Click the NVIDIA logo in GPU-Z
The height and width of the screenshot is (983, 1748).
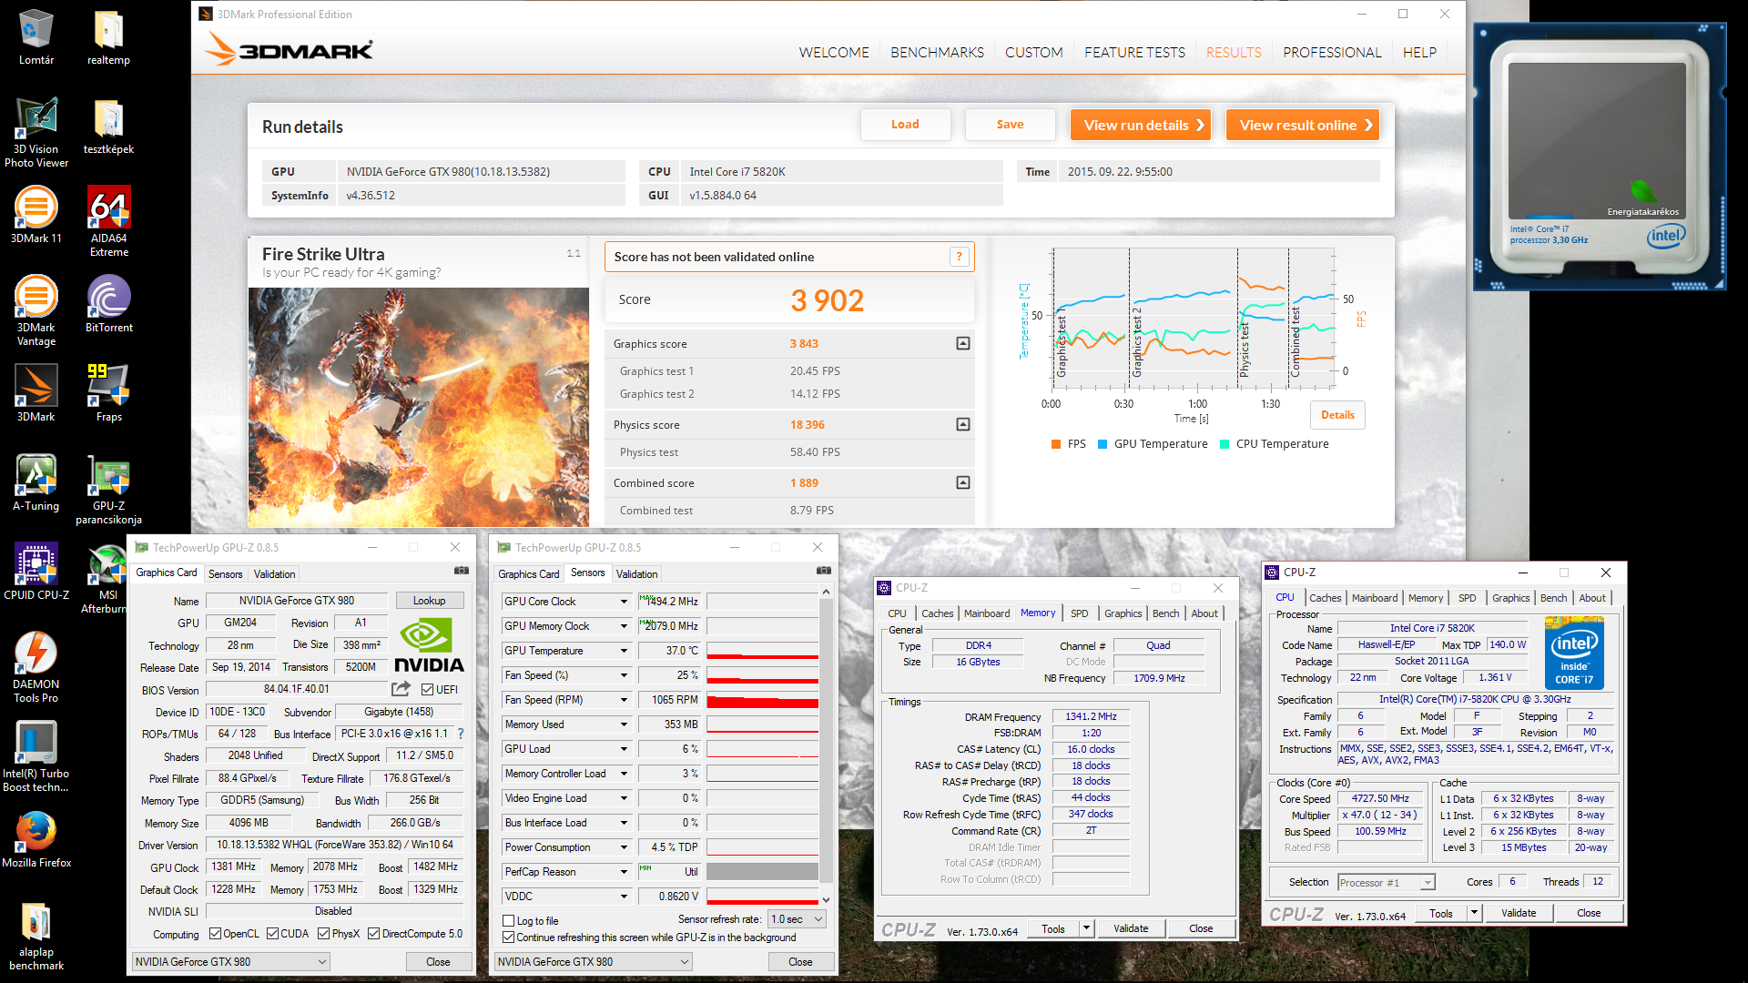coord(428,644)
